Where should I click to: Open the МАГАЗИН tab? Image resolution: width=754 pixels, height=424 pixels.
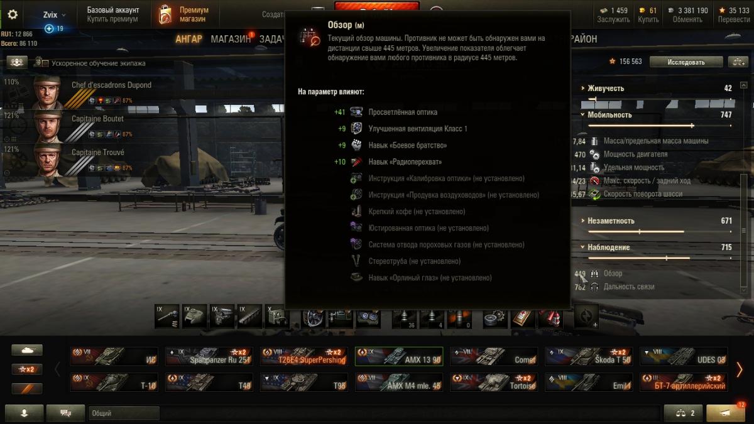click(231, 39)
